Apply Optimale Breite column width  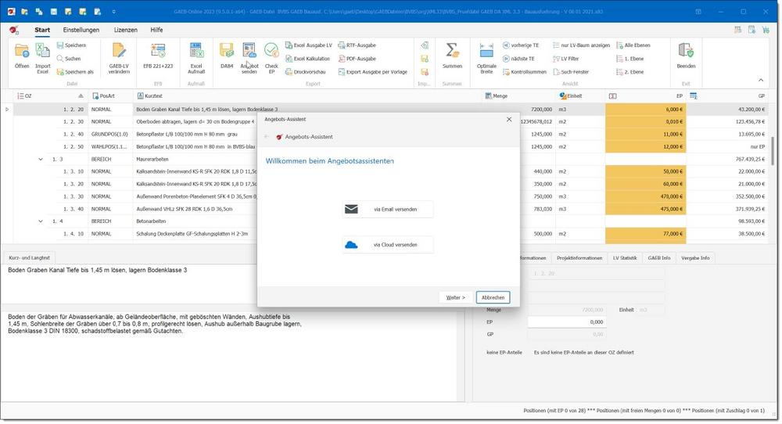click(x=486, y=58)
